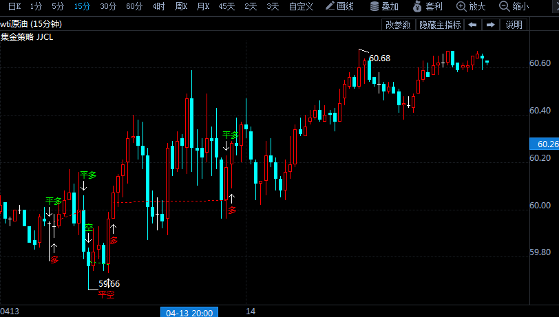Open the 说明 description button
559x317 pixels.
pos(514,25)
